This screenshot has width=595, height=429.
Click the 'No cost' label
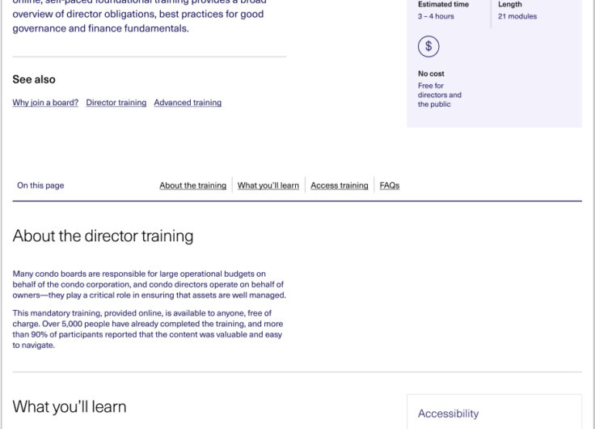(431, 74)
